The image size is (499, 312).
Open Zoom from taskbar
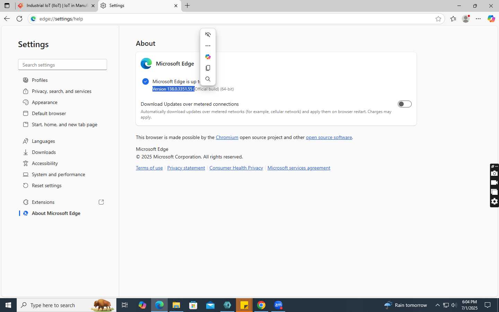(278, 305)
